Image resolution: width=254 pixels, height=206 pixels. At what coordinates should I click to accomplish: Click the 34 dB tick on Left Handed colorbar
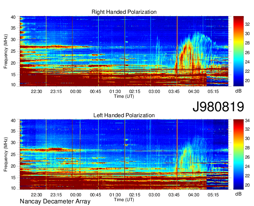247,121
